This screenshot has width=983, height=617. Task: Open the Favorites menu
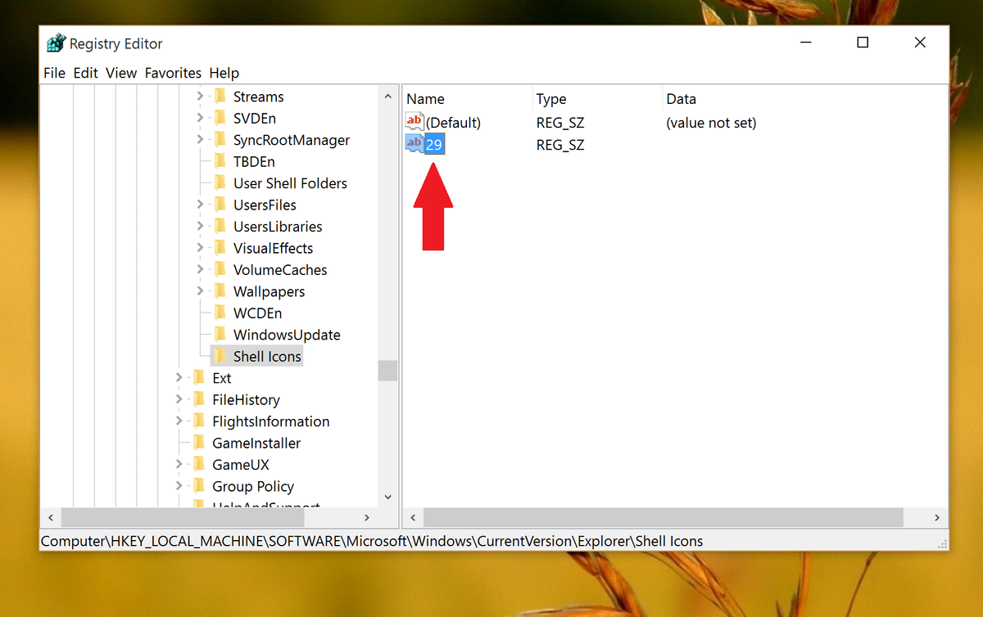(x=173, y=73)
